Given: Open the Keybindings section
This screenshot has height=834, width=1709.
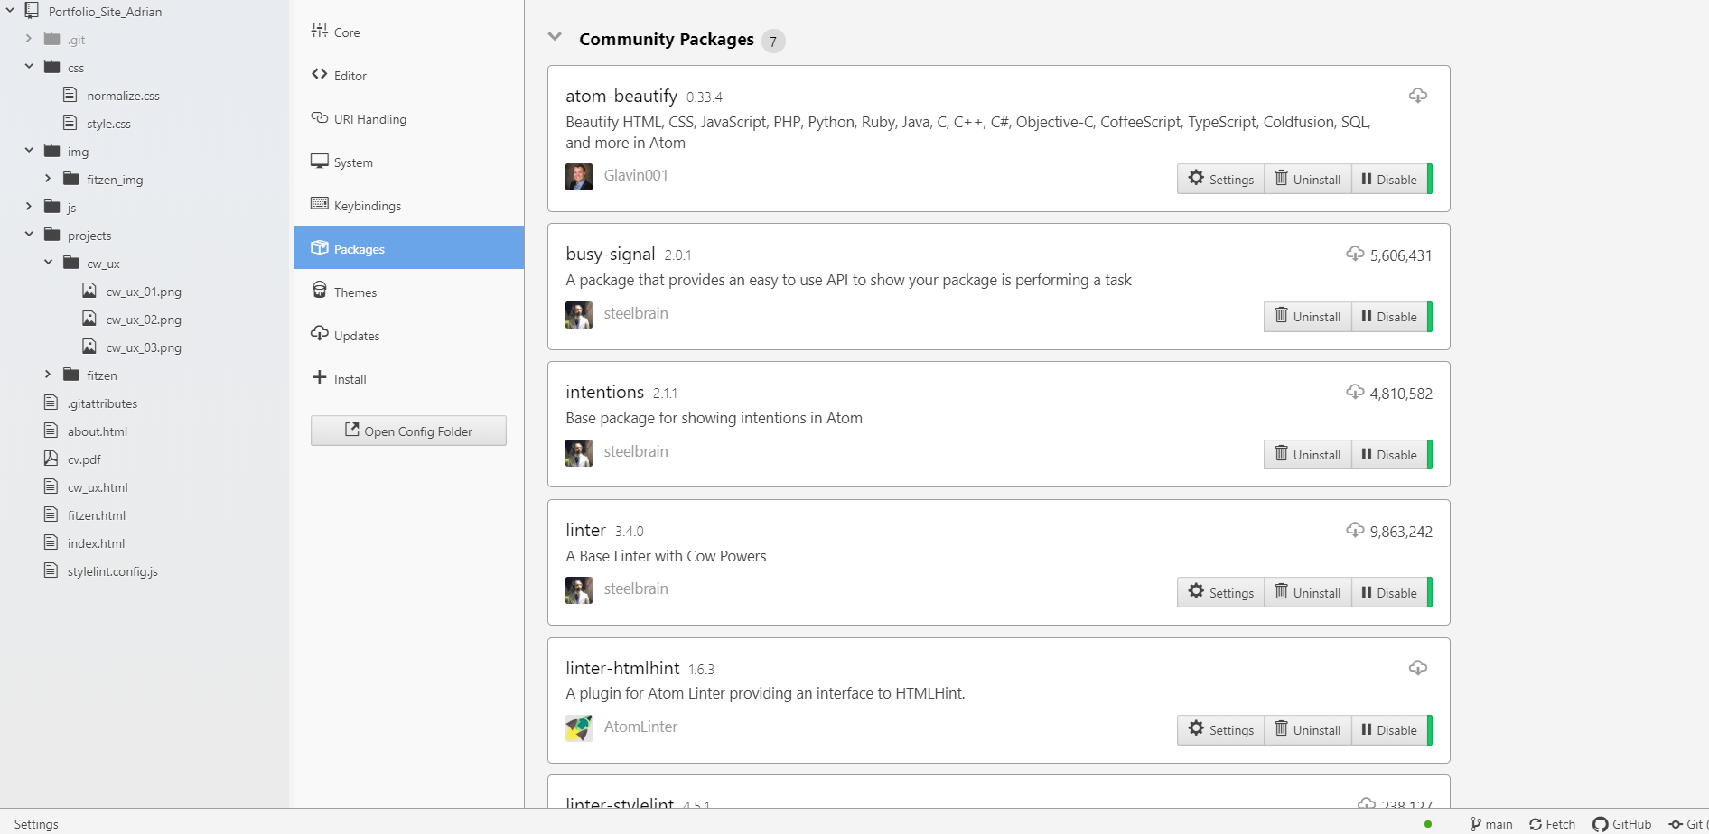Looking at the screenshot, I should 408,206.
